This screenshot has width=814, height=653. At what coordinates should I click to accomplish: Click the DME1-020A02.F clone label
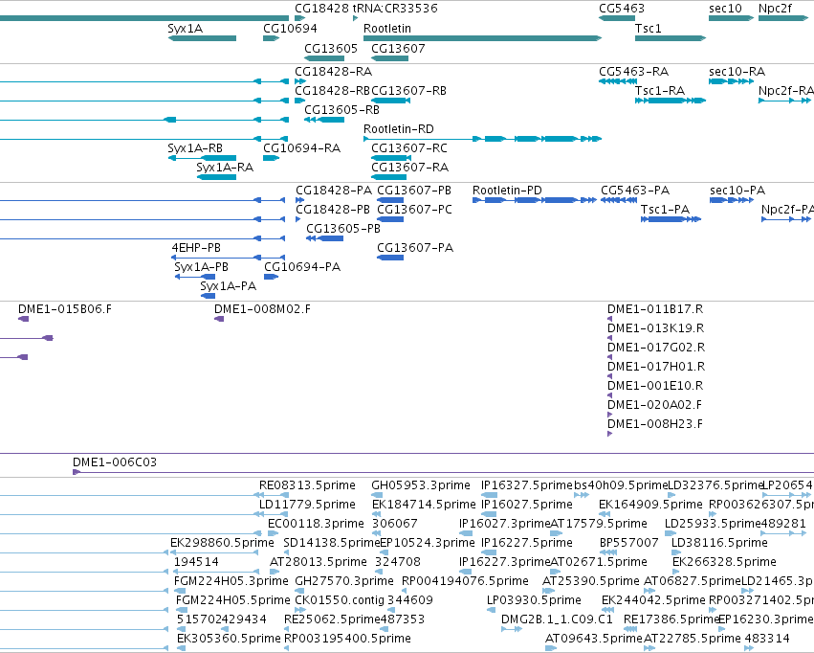tap(655, 405)
